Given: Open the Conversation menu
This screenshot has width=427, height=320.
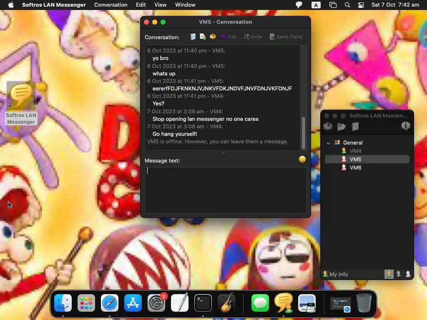Looking at the screenshot, I should tap(111, 5).
